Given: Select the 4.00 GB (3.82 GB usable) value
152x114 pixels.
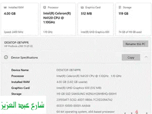Looking at the screenshot, I should coord(72,82).
